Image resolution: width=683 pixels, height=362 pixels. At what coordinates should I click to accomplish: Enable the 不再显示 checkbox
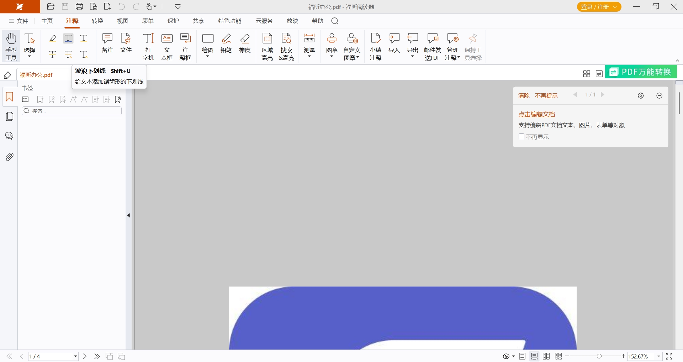pos(521,136)
